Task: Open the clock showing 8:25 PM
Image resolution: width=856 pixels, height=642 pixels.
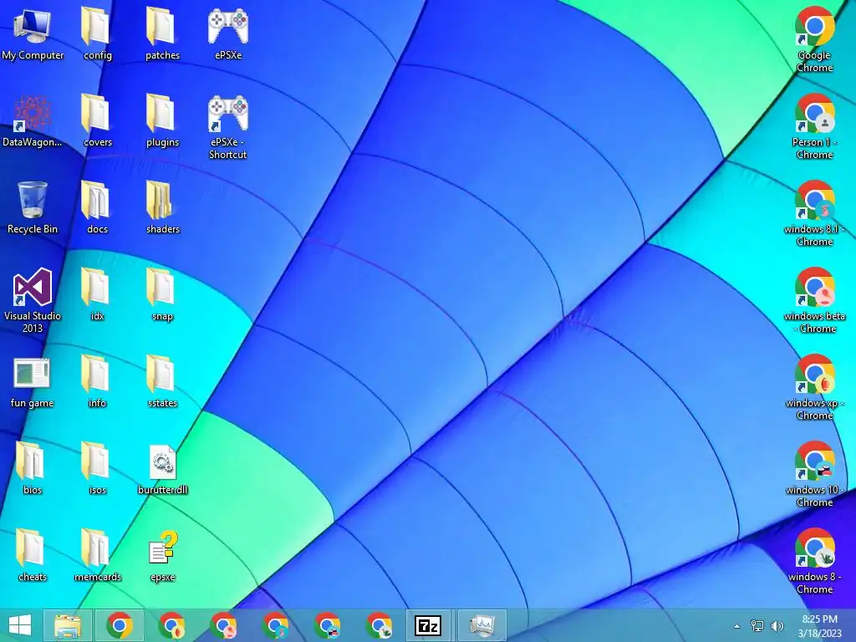Action: tap(819, 625)
